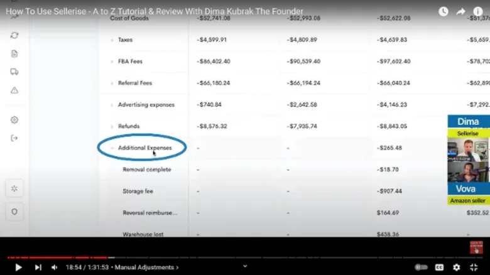This screenshot has width=490, height=275.
Task: Open Watch later clock icon
Action: tap(444, 11)
